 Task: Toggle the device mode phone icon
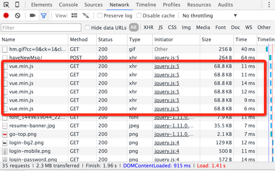click(x=17, y=5)
